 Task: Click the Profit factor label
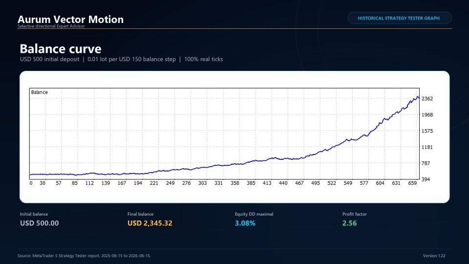pos(355,214)
